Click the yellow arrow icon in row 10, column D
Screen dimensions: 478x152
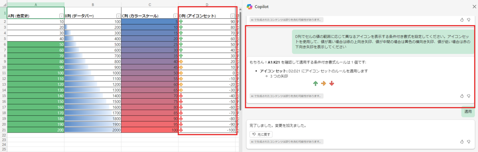pos(181,68)
